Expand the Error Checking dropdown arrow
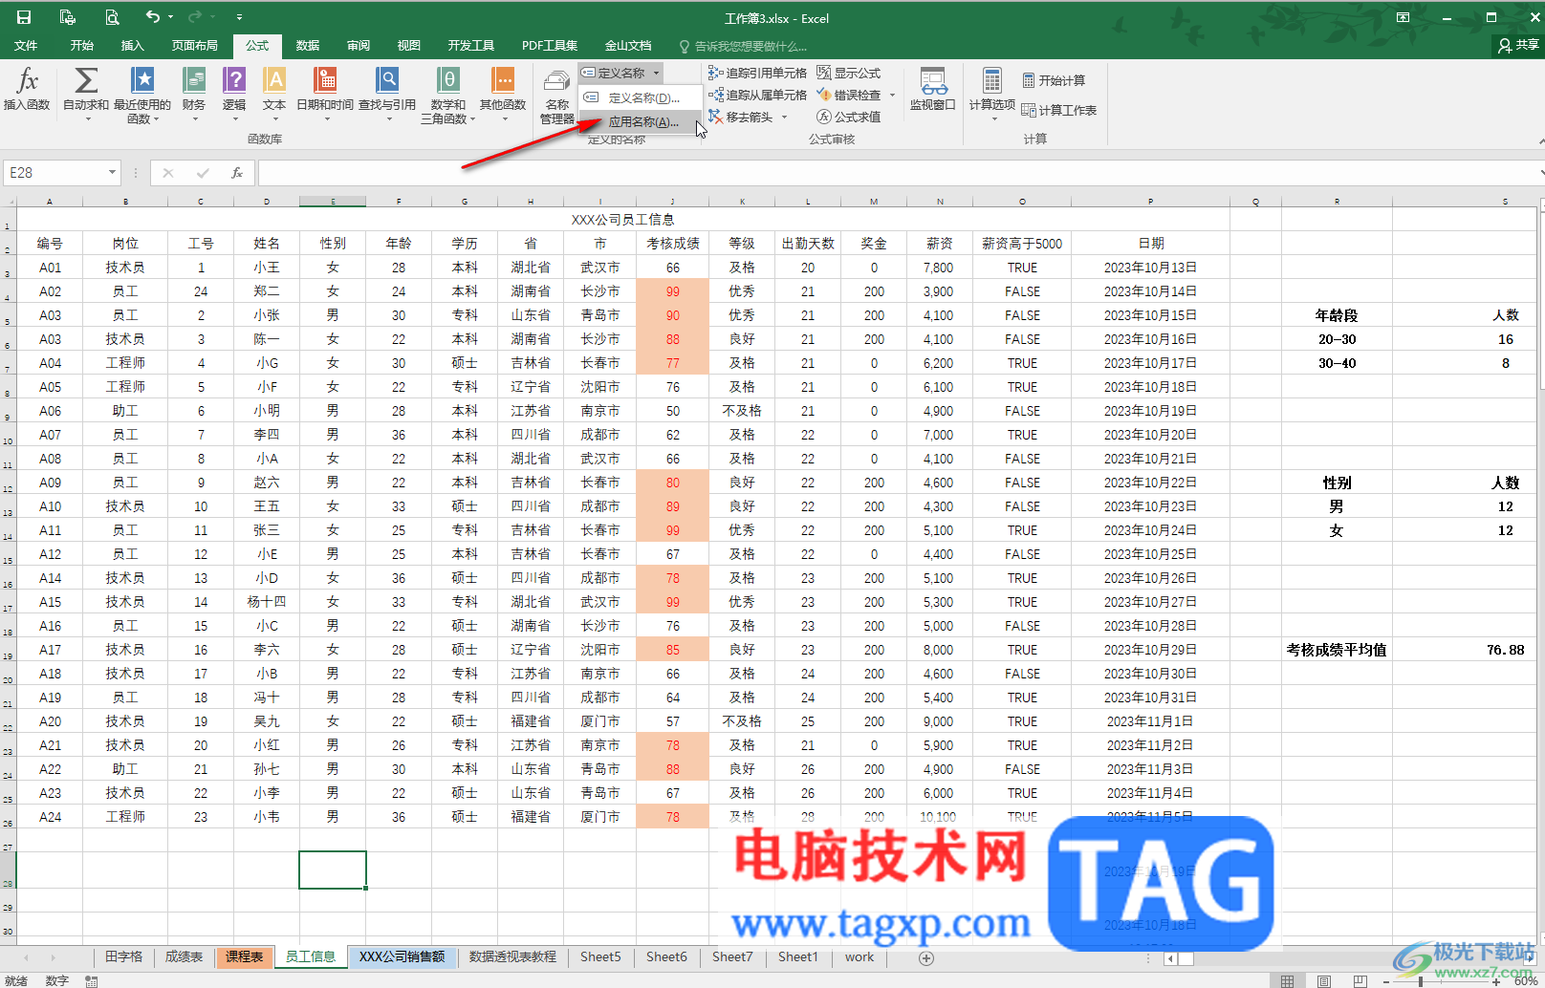The image size is (1545, 988). (x=892, y=95)
